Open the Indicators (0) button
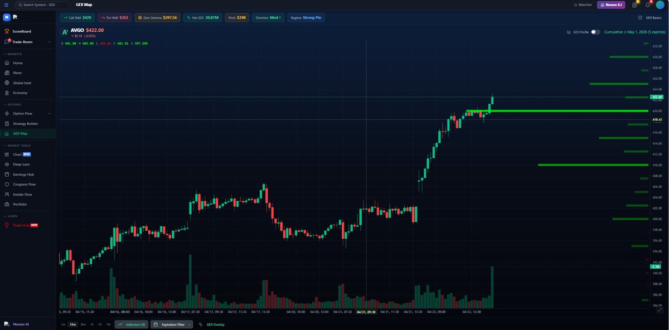Viewport: 669px width, 330px height. 132,324
